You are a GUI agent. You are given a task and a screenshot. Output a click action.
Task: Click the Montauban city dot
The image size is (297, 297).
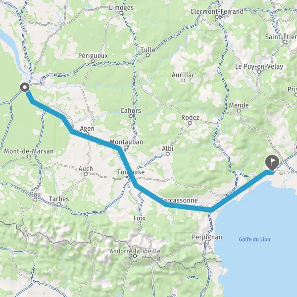126,147
